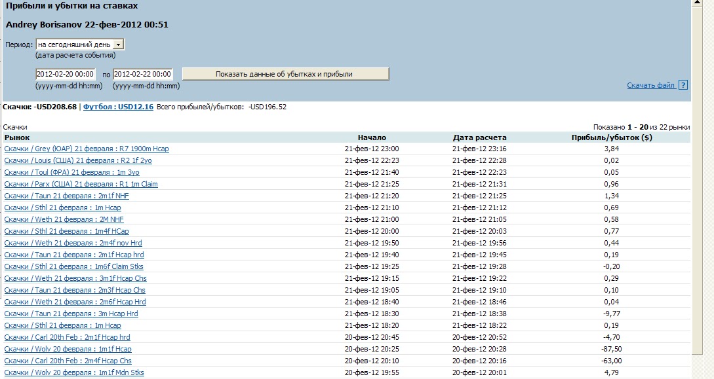Image resolution: width=714 pixels, height=379 pixels.
Task: Select the 3,84 profit value
Action: 612,149
